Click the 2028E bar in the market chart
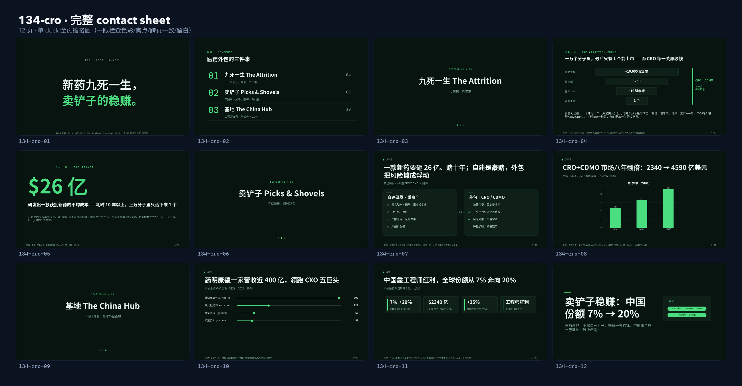This screenshot has height=386, width=742. 642,214
